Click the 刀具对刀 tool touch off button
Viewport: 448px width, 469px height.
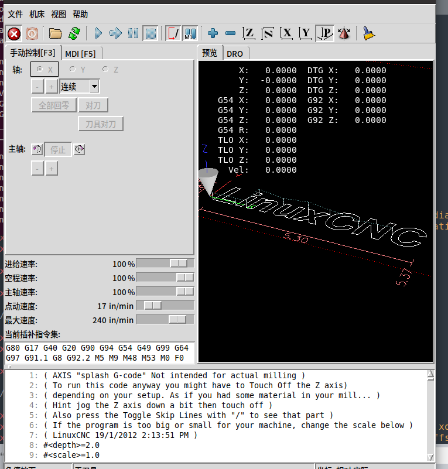coord(101,124)
